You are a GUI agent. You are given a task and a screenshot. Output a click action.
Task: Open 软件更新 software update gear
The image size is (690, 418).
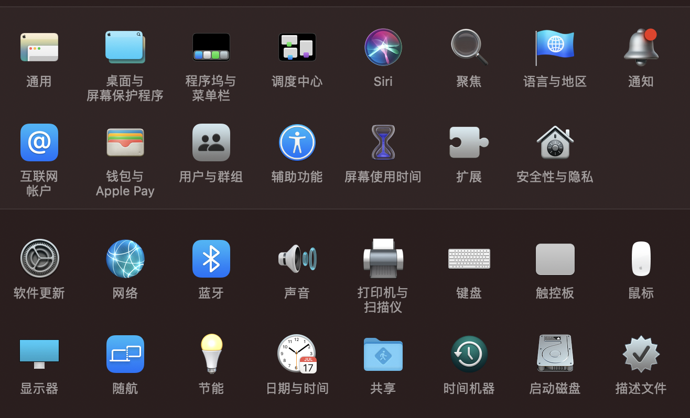point(39,259)
